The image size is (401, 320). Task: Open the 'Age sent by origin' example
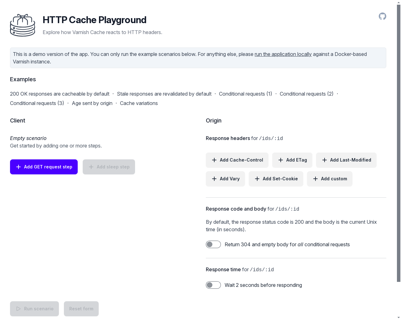92,103
